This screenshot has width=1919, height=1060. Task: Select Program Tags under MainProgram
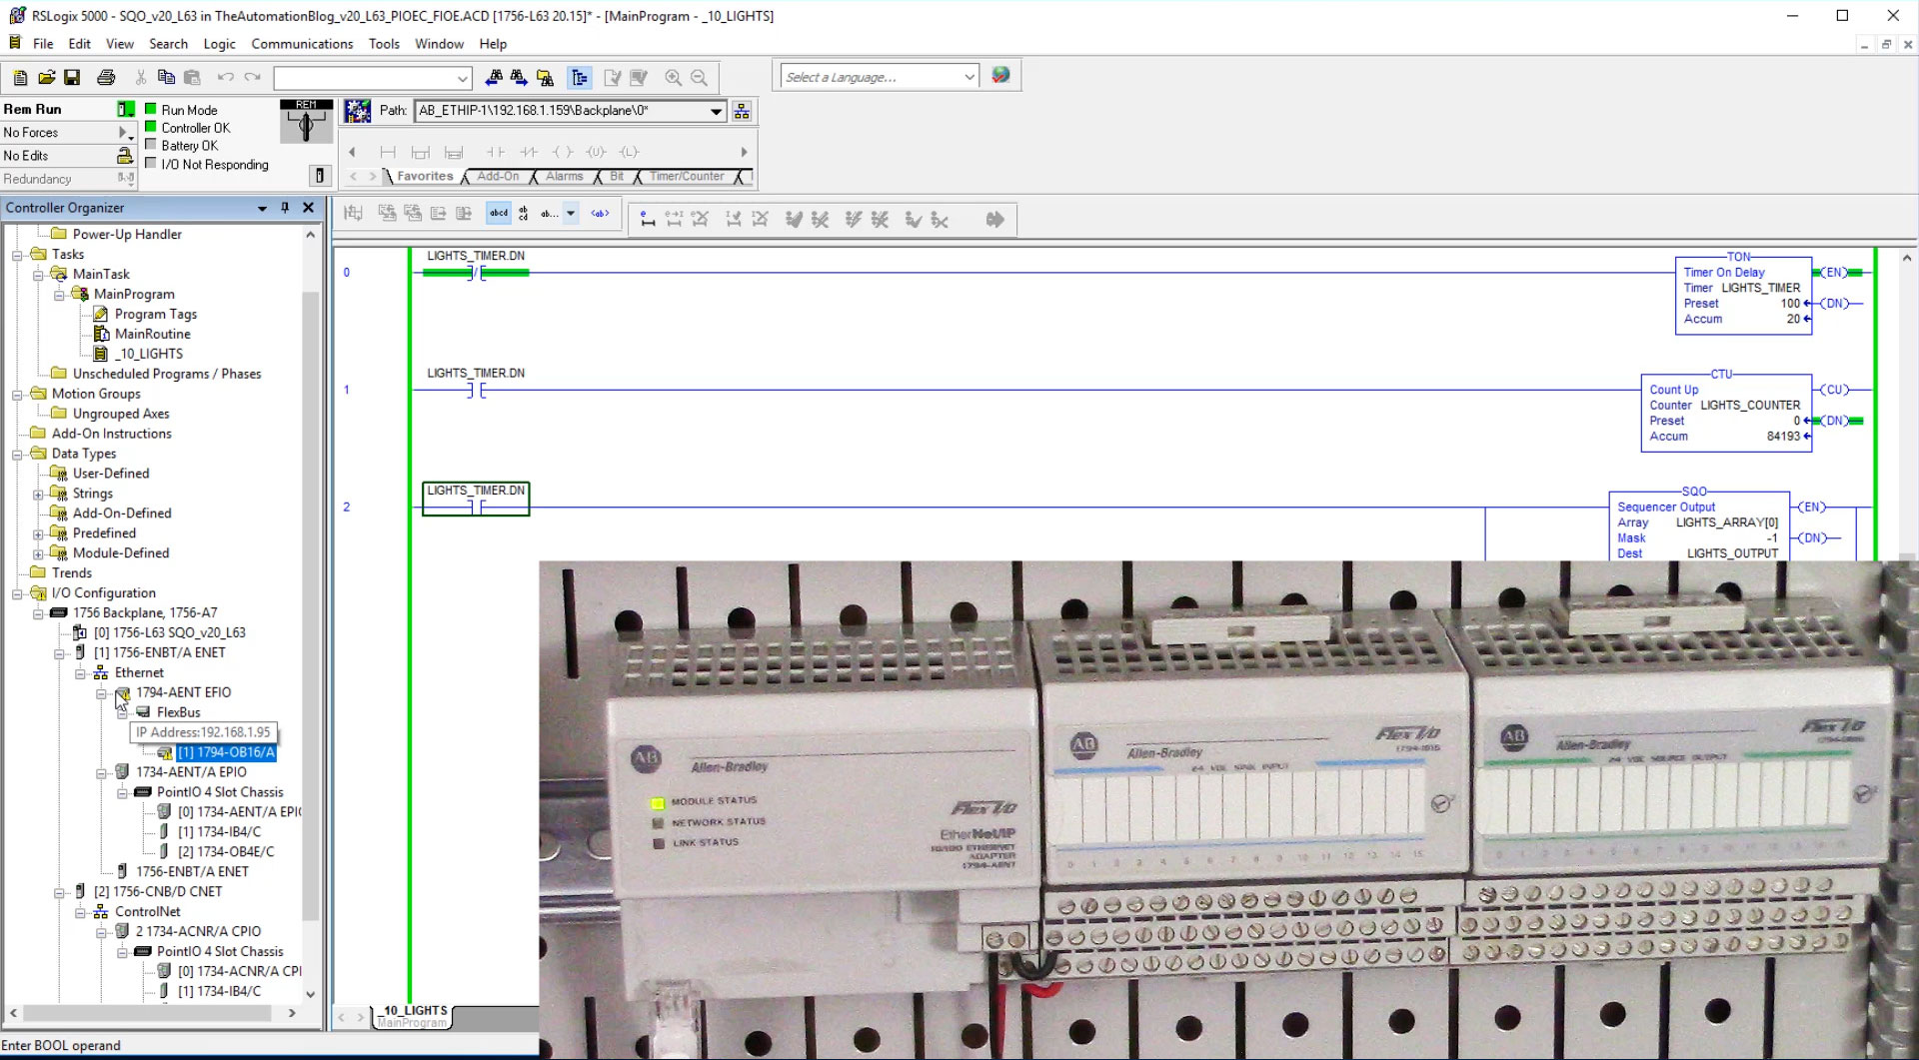click(157, 314)
